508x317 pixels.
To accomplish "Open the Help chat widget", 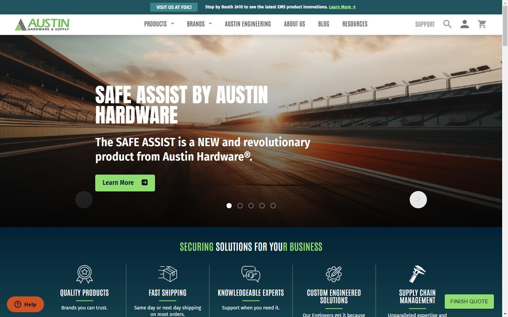I will point(25,304).
